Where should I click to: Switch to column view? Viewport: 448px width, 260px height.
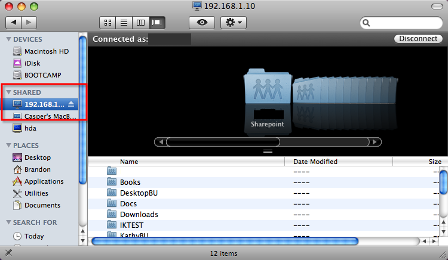[x=140, y=23]
